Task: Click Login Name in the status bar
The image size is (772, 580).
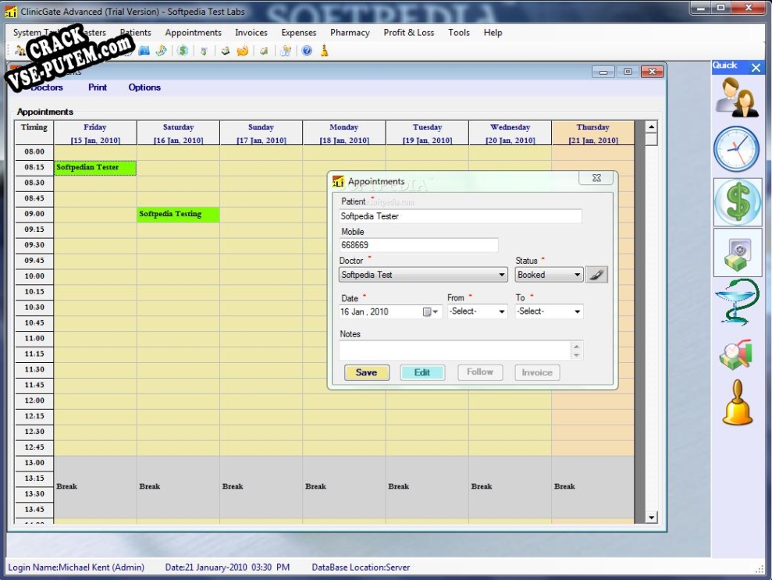Action: click(76, 568)
